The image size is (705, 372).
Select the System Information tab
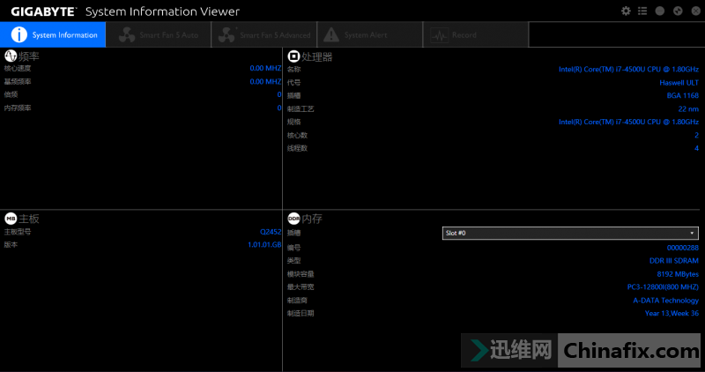click(x=53, y=34)
